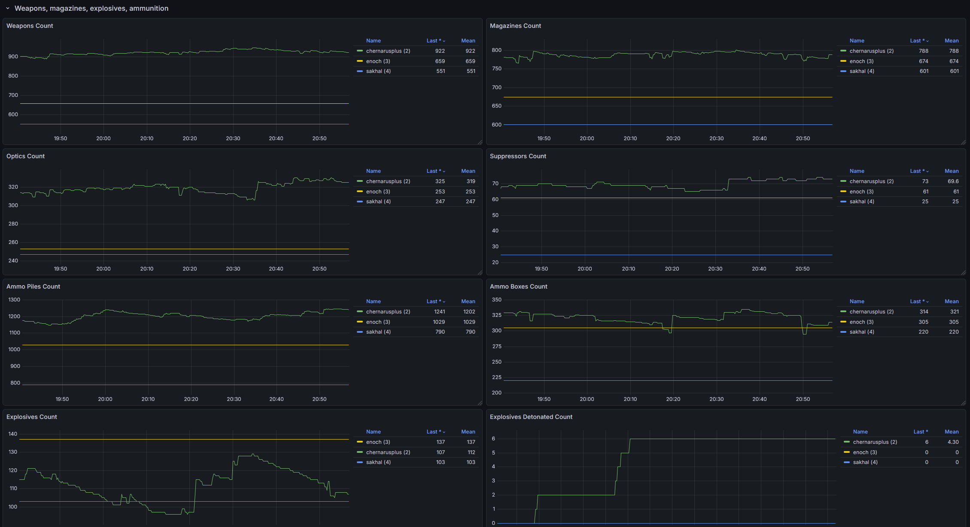
Task: Click the Ammo Piles Count resize handle
Action: coord(480,403)
